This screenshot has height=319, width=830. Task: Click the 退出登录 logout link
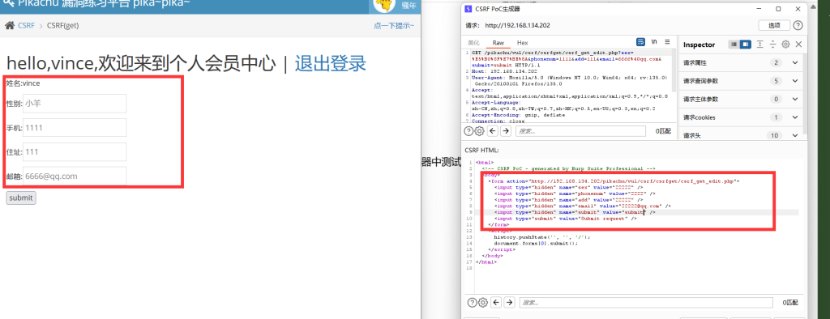331,63
